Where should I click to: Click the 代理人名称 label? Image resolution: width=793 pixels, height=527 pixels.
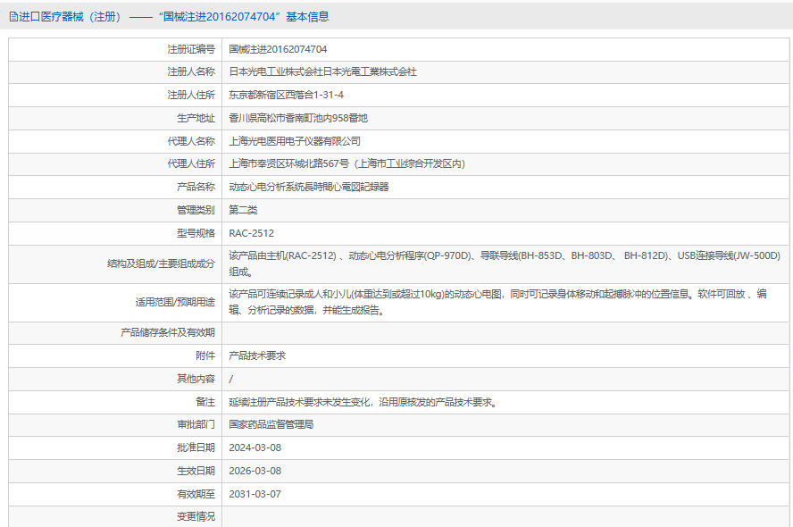(x=191, y=141)
